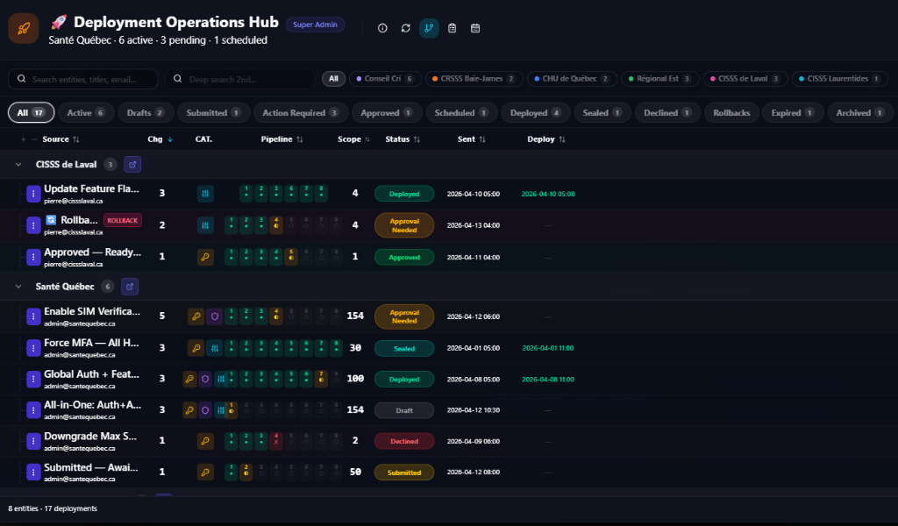Toggle the Conseil Cri entity filter
898x526 pixels.
point(385,78)
